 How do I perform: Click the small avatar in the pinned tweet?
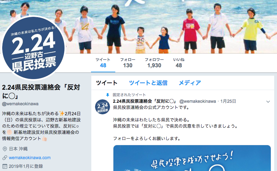(103, 107)
